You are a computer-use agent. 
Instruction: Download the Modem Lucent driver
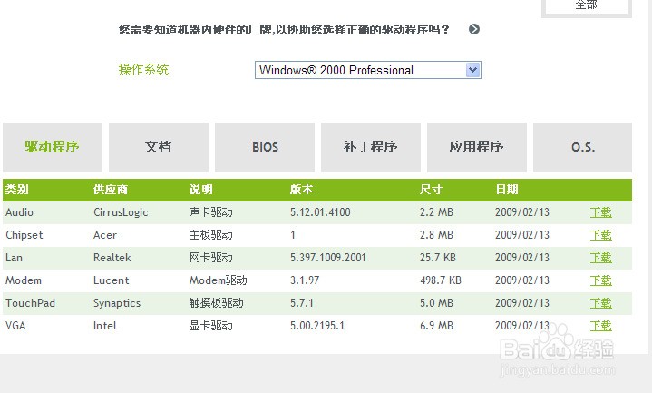[x=601, y=280]
